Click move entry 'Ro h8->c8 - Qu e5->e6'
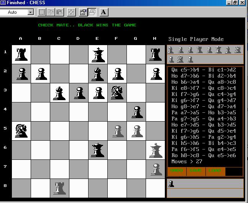 204,155
